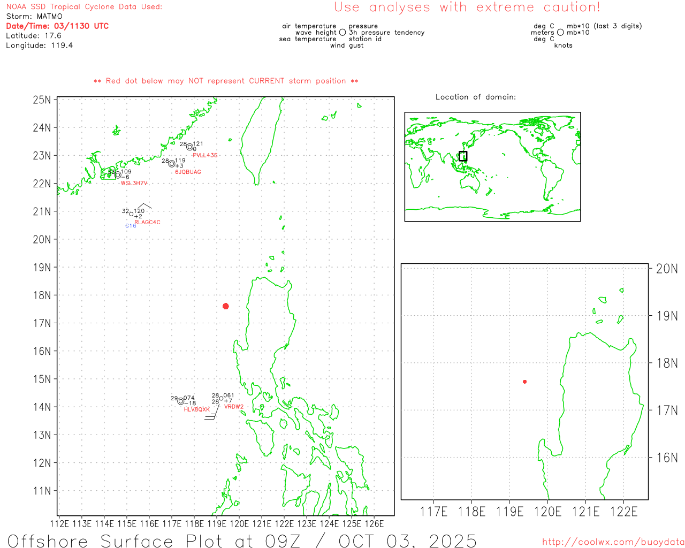Screen dimensions: 685x548
Task: Click the RLAGC4C station ID label
Action: click(x=147, y=223)
